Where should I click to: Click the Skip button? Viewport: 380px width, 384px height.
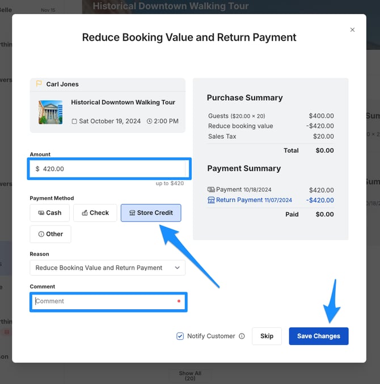click(x=267, y=336)
